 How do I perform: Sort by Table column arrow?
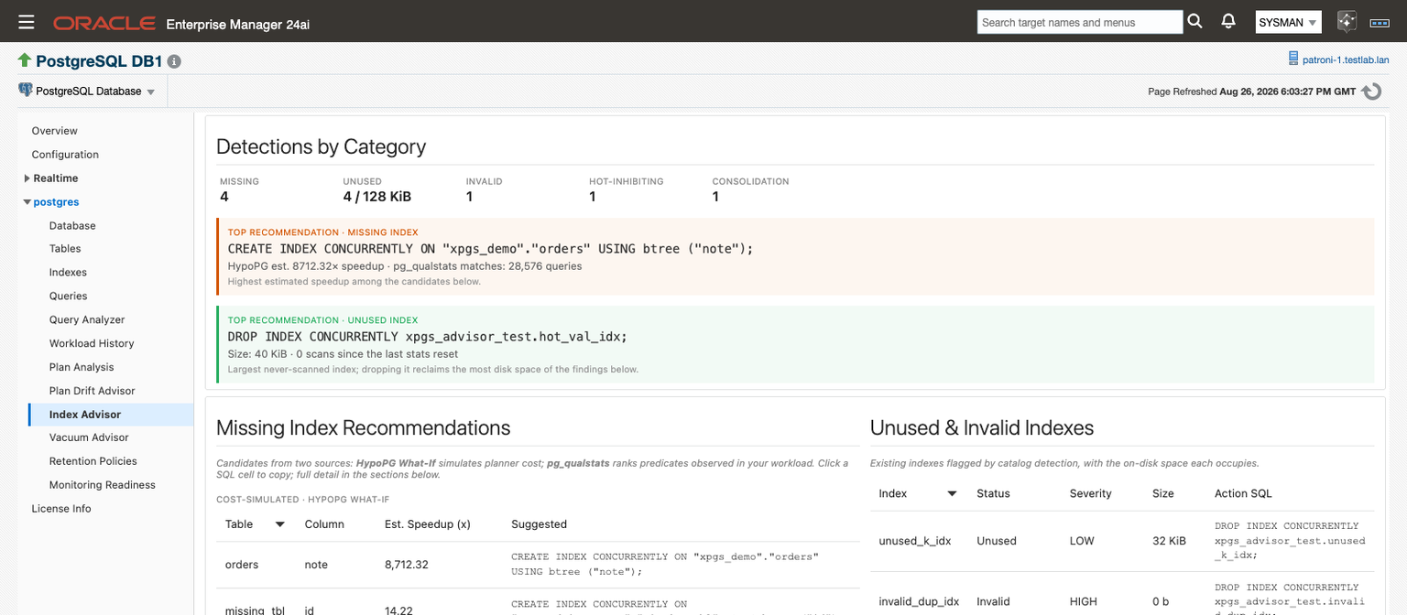280,524
